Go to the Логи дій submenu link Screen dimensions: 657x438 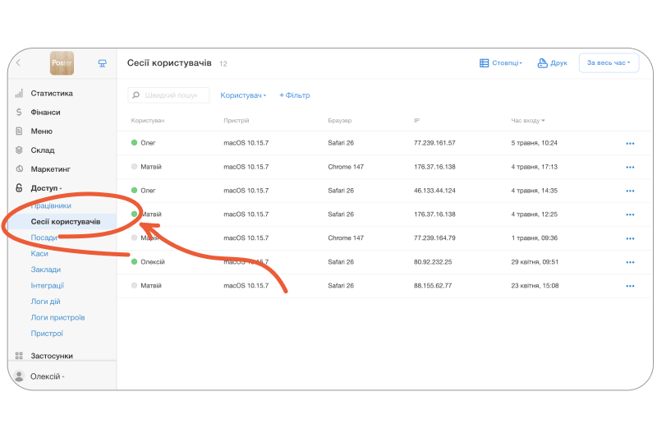point(45,301)
